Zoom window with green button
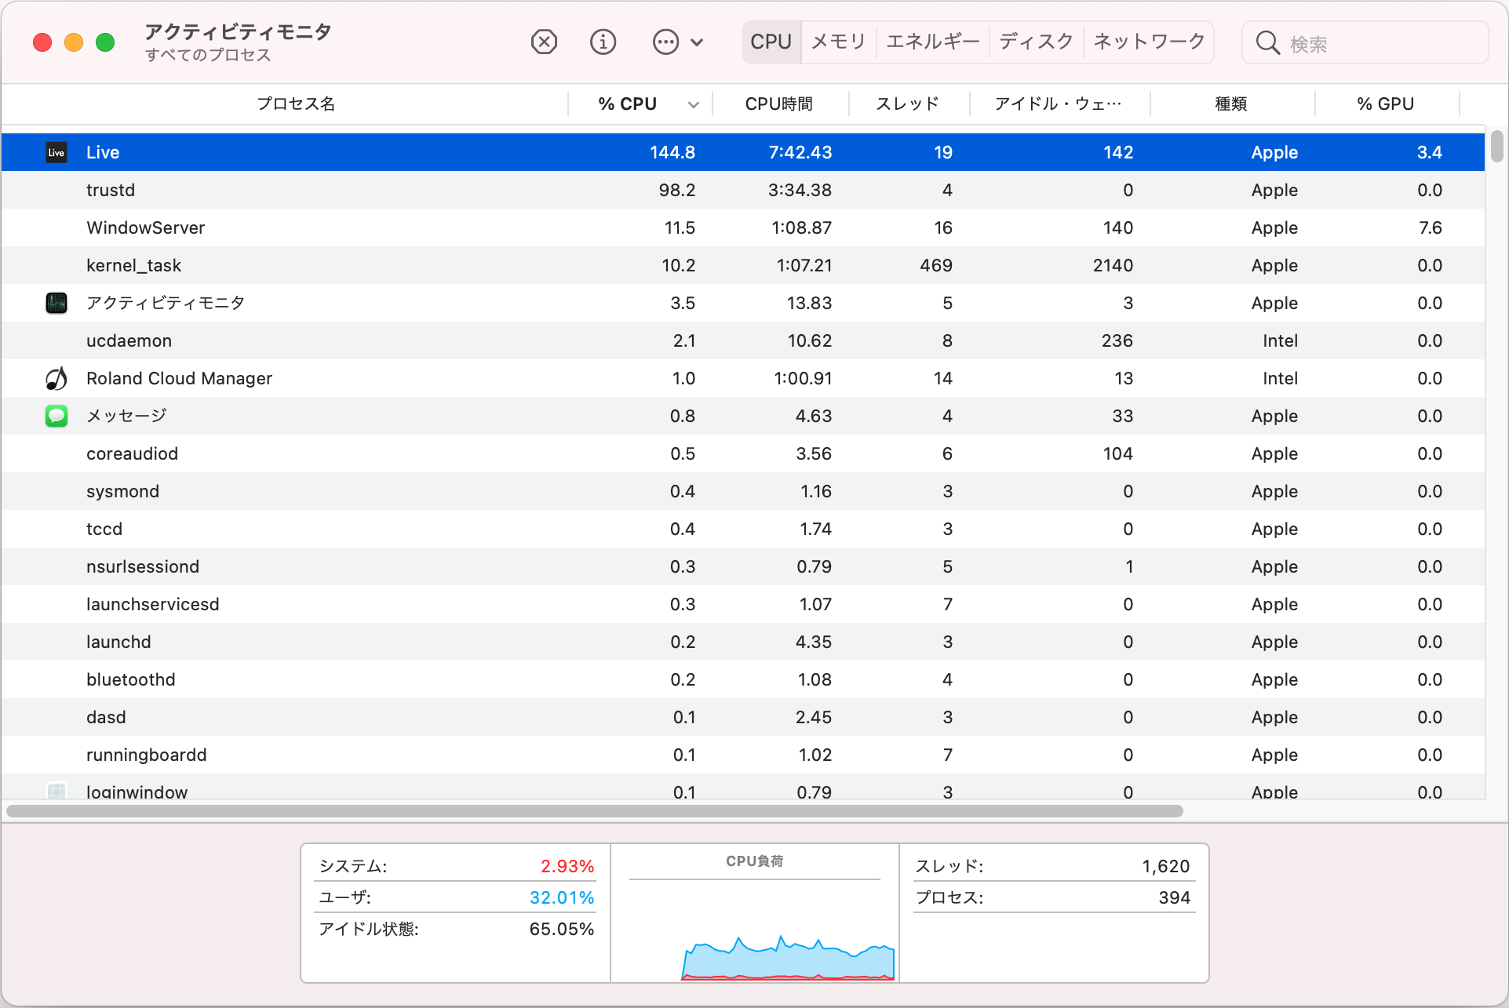Image resolution: width=1509 pixels, height=1008 pixels. coord(105,42)
